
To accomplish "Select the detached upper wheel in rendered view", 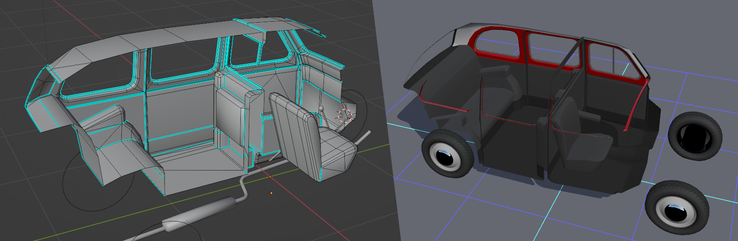I will [x=695, y=136].
